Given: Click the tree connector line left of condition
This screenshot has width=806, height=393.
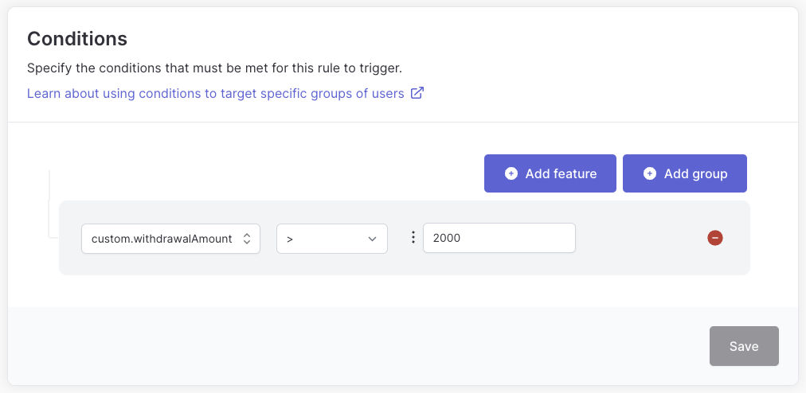Looking at the screenshot, I should point(49,204).
